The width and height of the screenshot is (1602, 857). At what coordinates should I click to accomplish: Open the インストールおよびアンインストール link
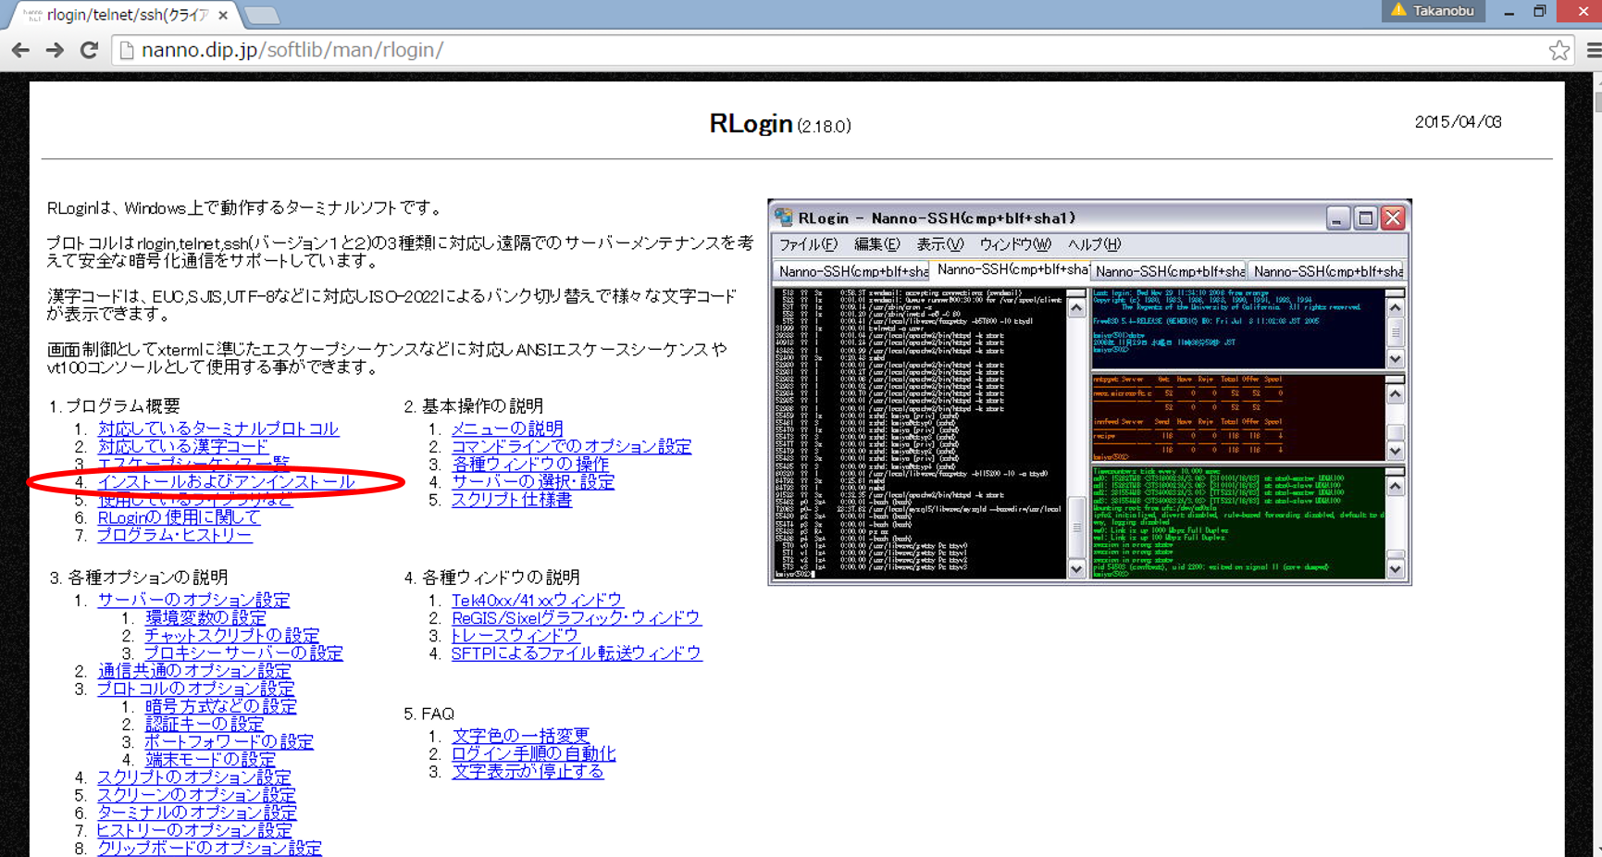pyautogui.click(x=227, y=481)
